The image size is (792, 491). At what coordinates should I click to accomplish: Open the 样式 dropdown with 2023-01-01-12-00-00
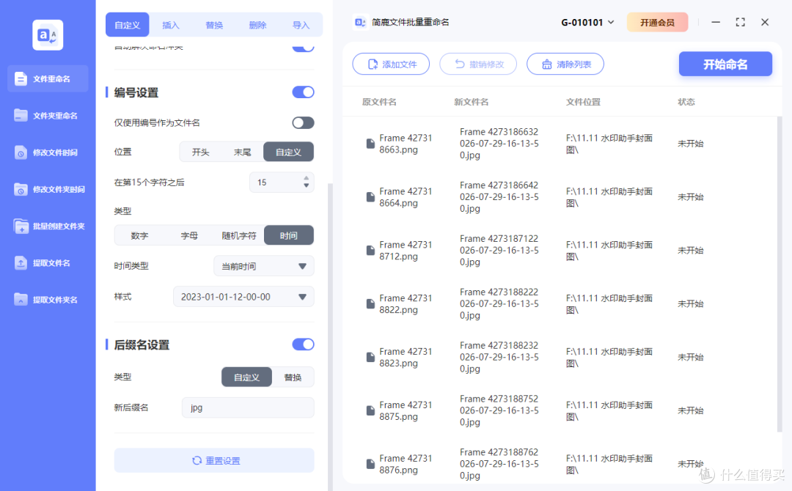(x=243, y=297)
